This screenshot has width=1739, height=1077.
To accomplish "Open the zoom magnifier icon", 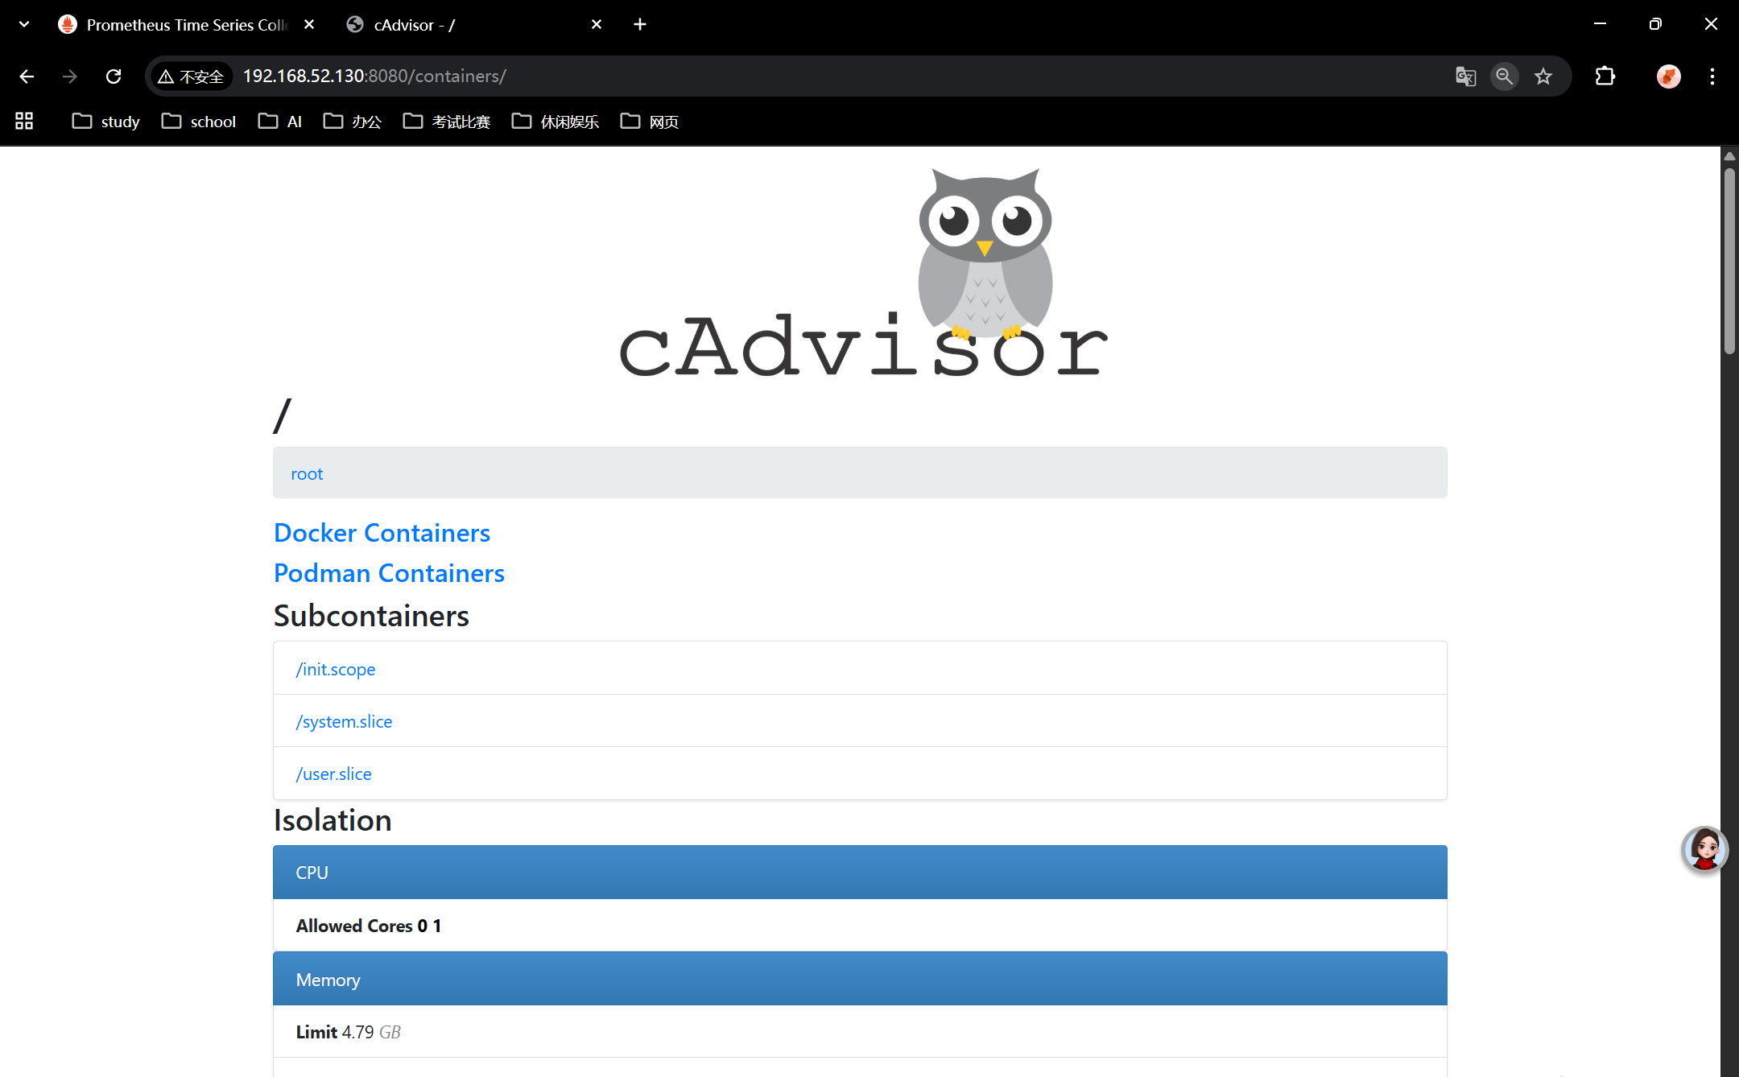I will point(1504,76).
